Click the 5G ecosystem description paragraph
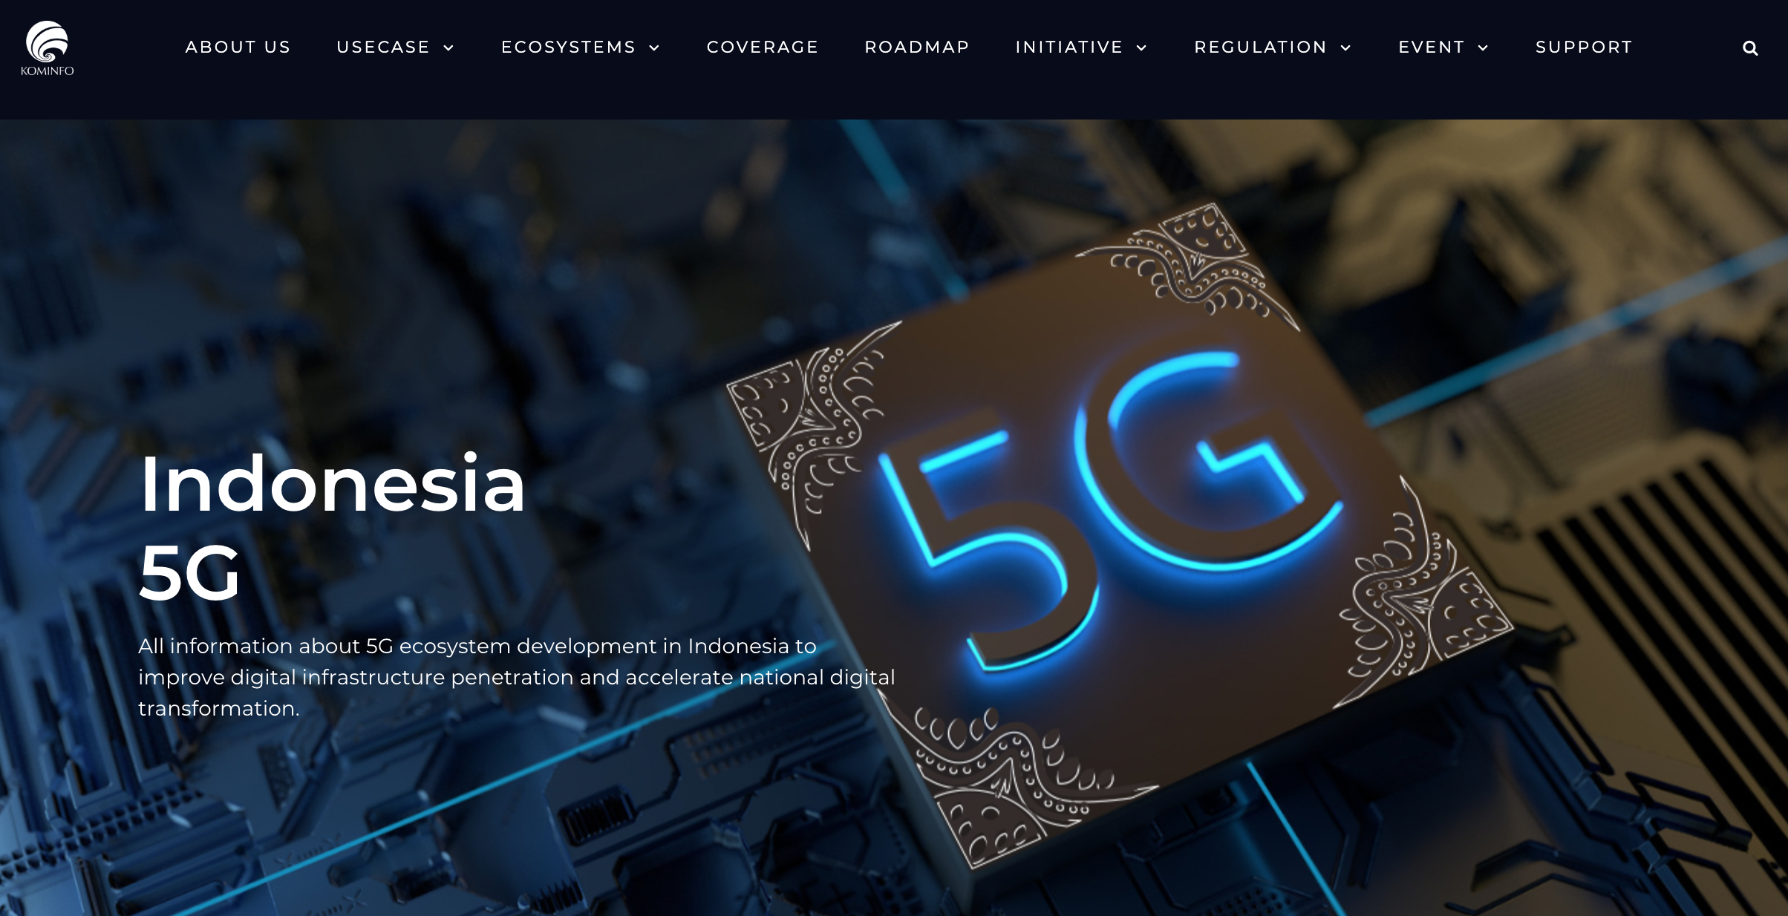Viewport: 1788px width, 916px height. [x=517, y=677]
